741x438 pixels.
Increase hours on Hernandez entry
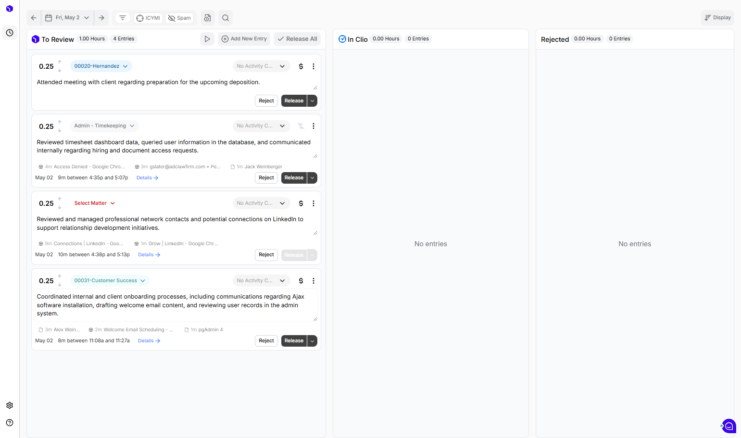(x=60, y=62)
